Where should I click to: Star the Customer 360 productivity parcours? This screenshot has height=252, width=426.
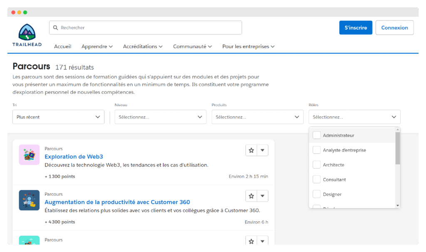(251, 196)
